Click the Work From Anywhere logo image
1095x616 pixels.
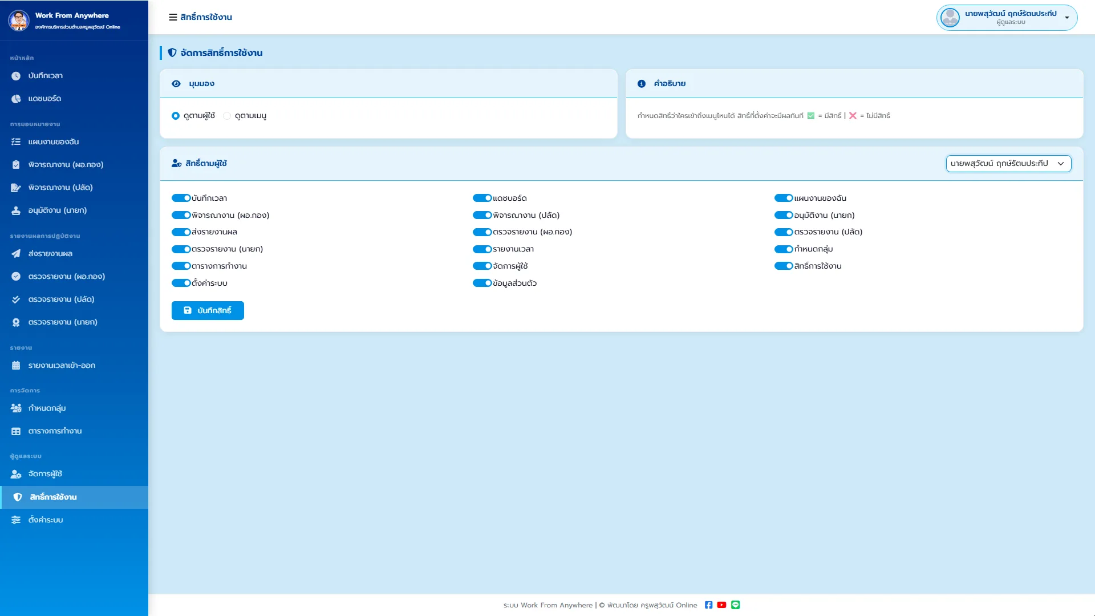tap(19, 21)
